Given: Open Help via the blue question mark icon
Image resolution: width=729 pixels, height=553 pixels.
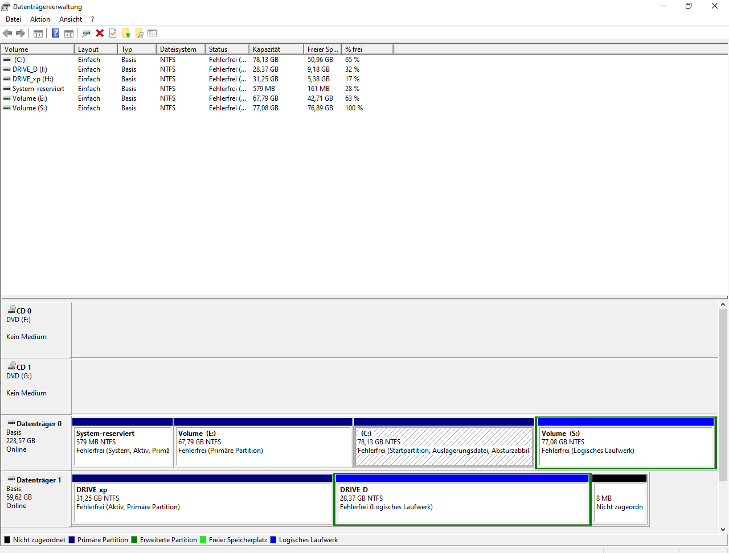Looking at the screenshot, I should pyautogui.click(x=55, y=33).
